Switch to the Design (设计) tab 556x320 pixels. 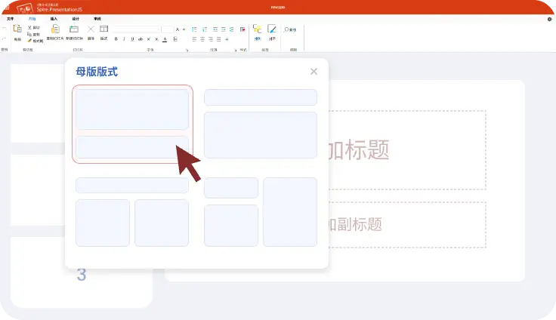pyautogui.click(x=76, y=19)
